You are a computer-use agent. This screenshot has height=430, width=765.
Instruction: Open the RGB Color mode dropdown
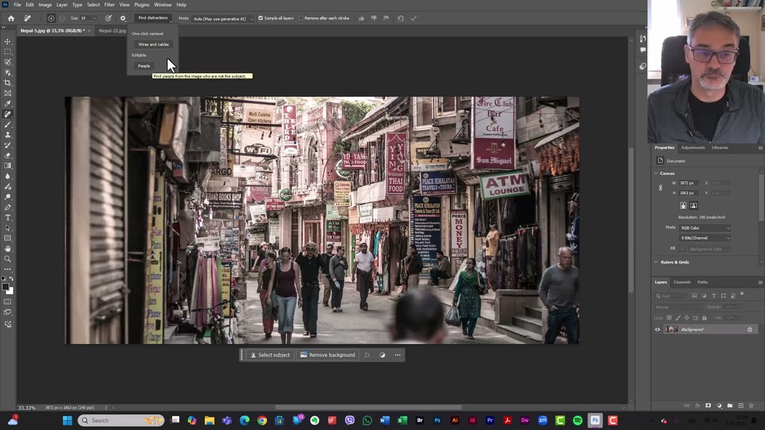pyautogui.click(x=705, y=228)
